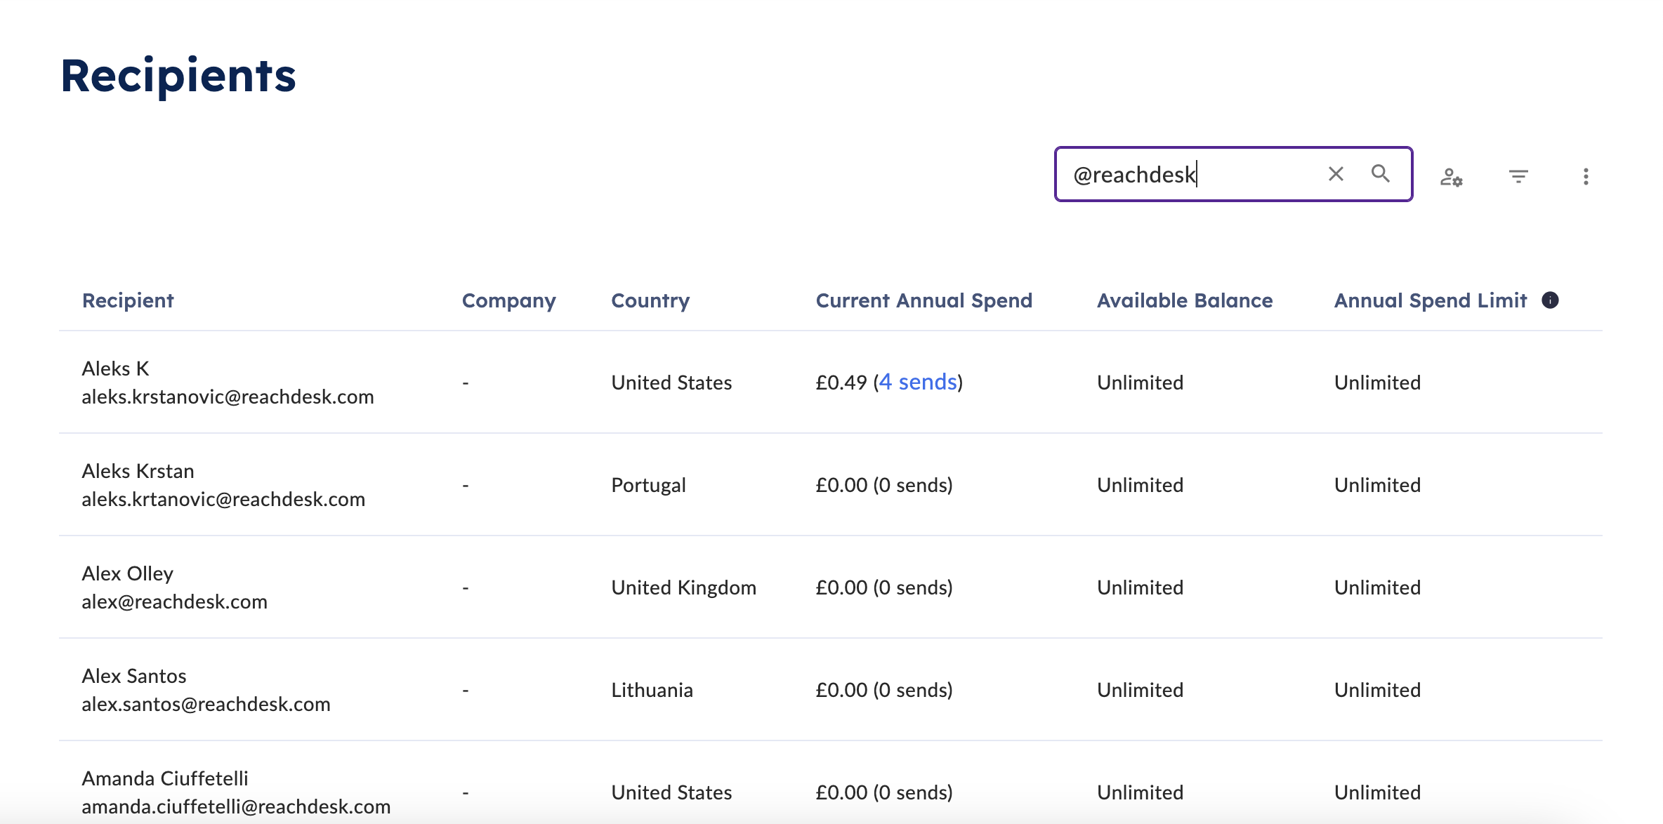Viewport: 1663px width, 824px height.
Task: Sort by Recipient column header
Action: pos(128,300)
